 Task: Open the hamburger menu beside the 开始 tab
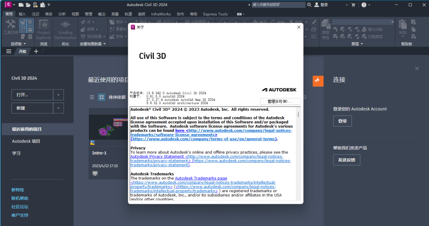tap(9, 51)
